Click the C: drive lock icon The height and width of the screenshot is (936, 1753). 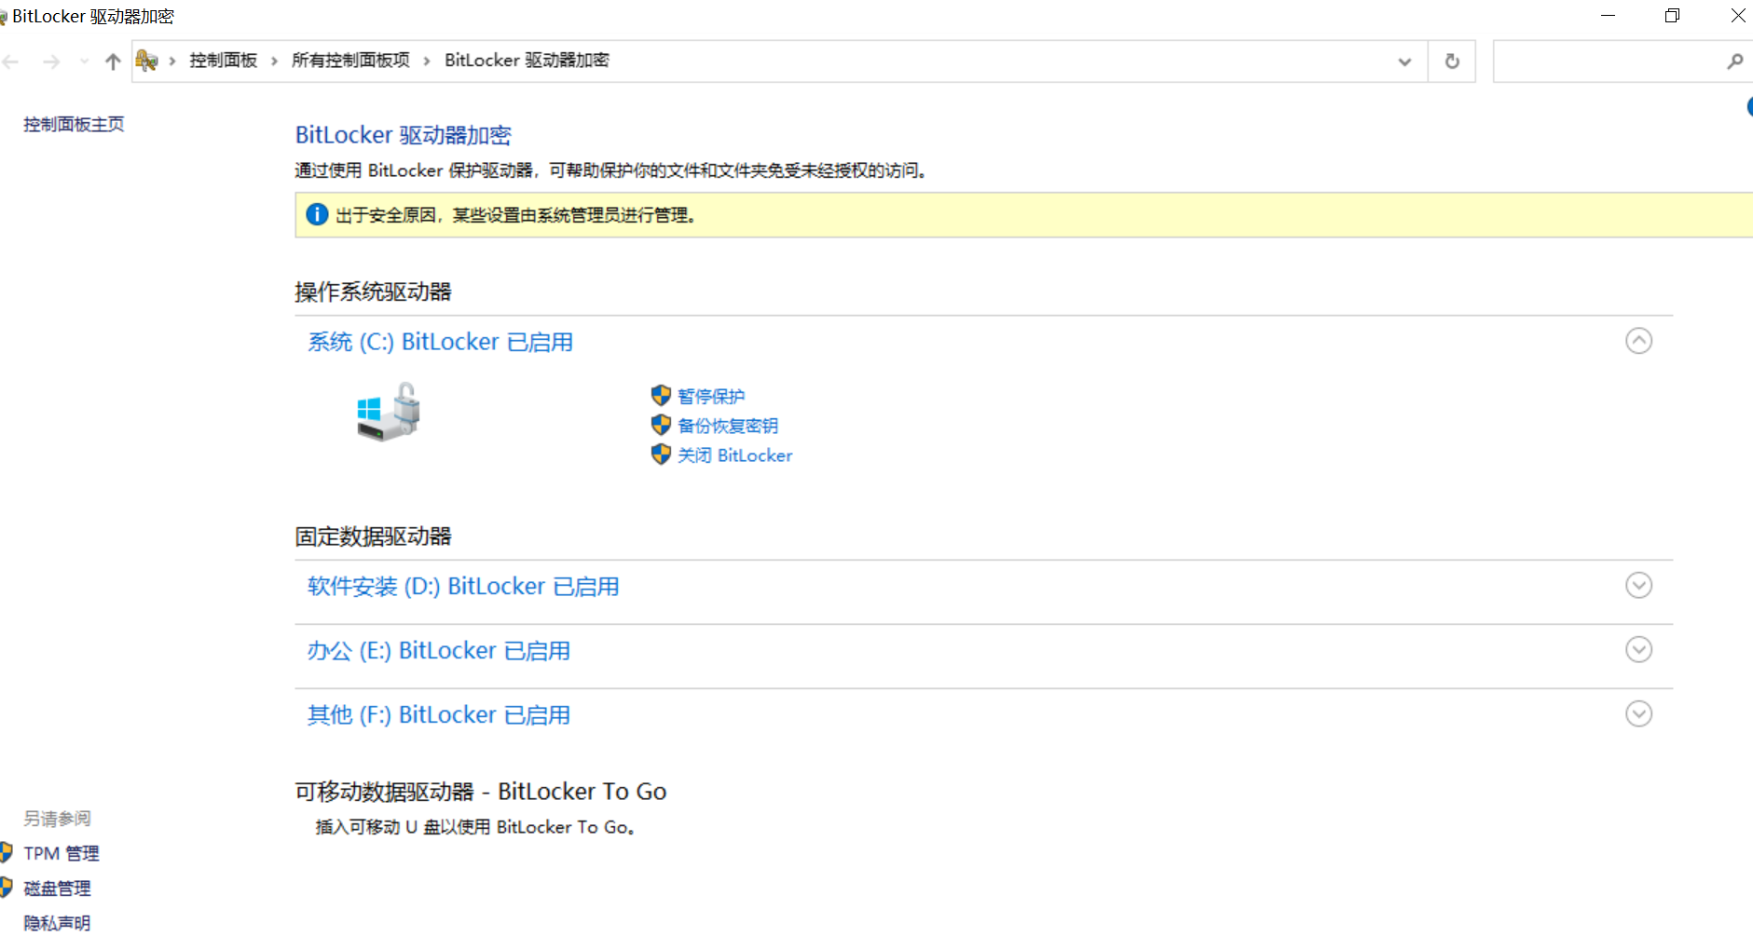pyautogui.click(x=389, y=412)
